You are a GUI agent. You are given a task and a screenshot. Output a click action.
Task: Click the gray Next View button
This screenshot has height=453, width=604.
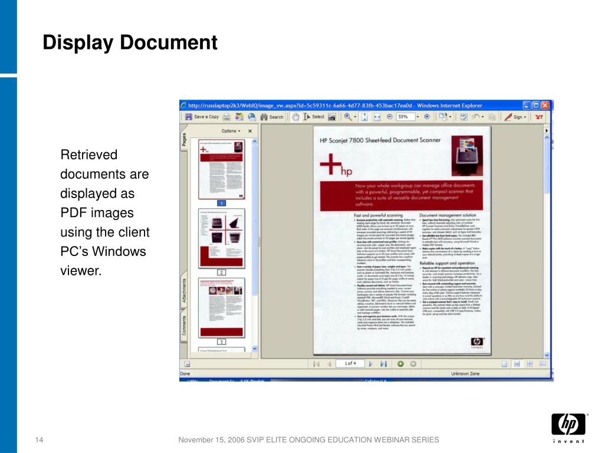(x=413, y=363)
